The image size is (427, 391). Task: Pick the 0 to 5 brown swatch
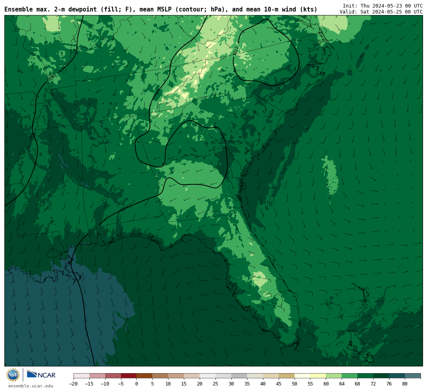pos(145,376)
